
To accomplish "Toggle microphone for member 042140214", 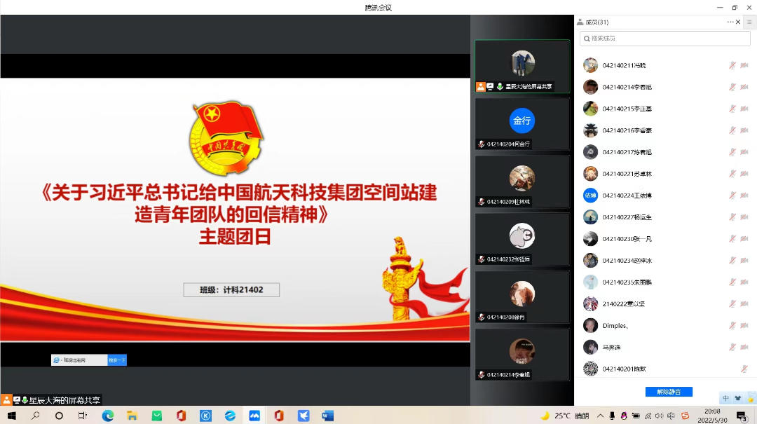I will pos(732,87).
